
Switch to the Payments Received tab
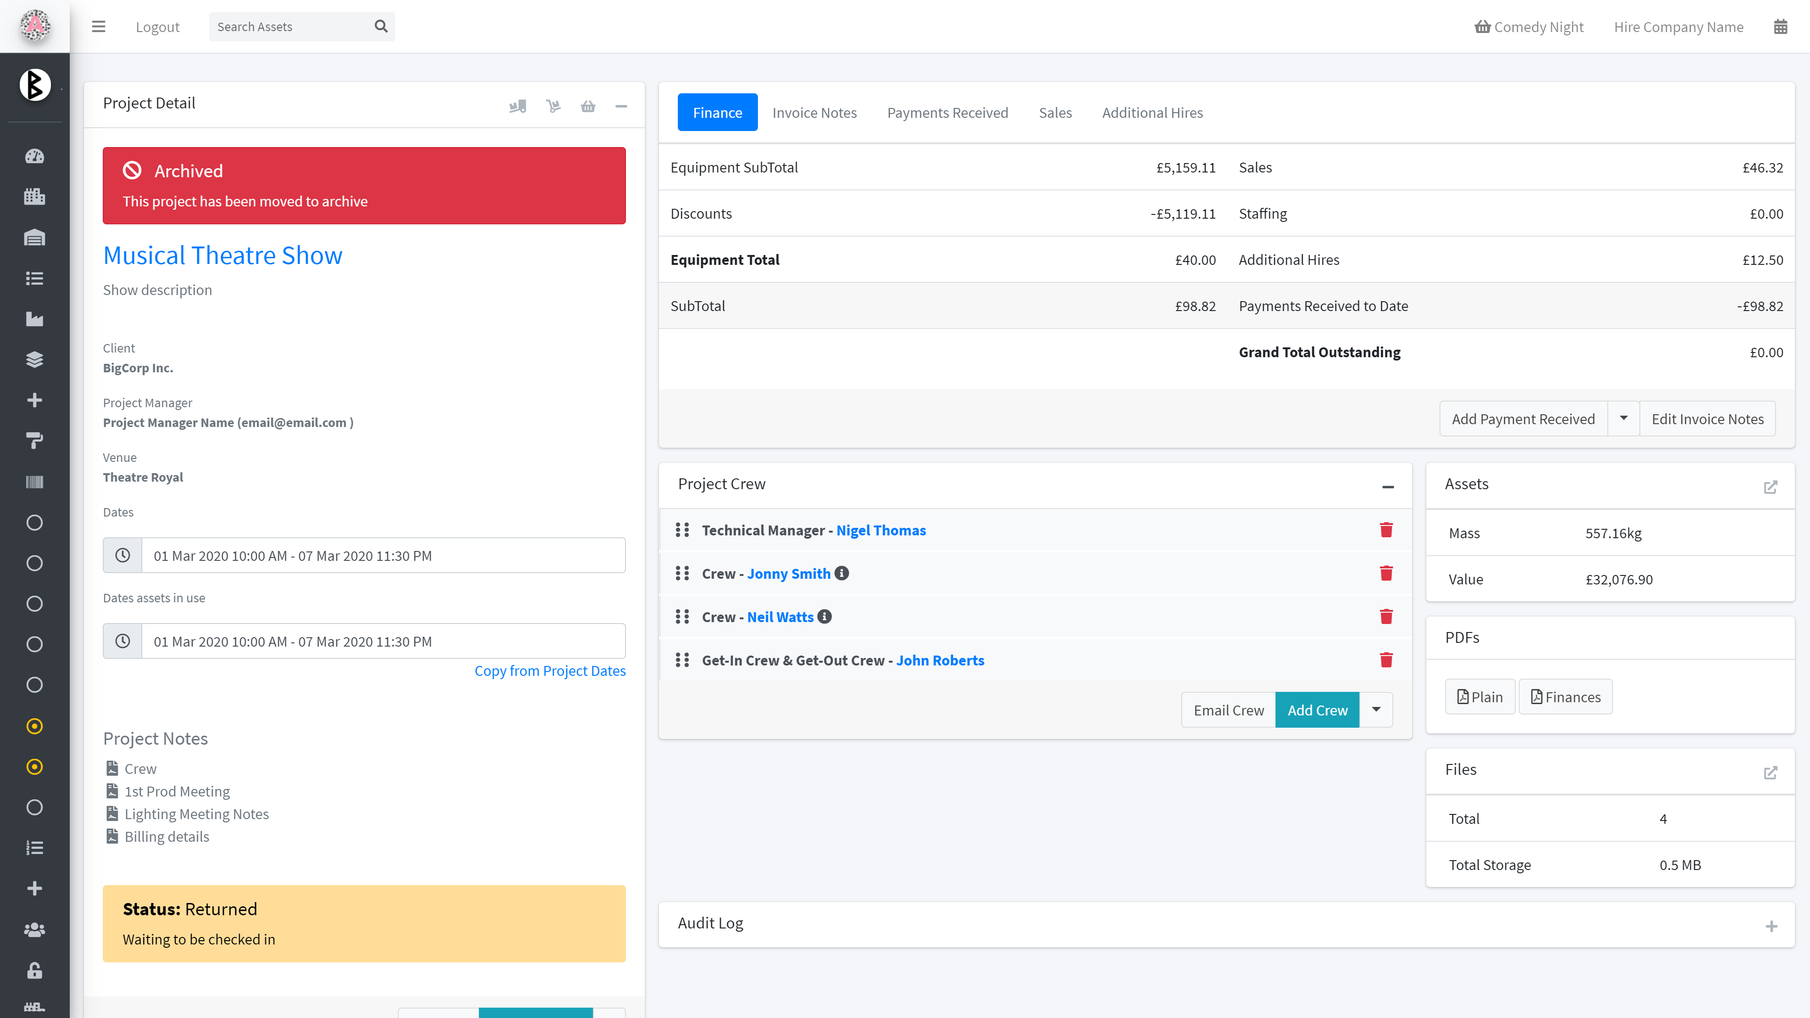pyautogui.click(x=947, y=113)
